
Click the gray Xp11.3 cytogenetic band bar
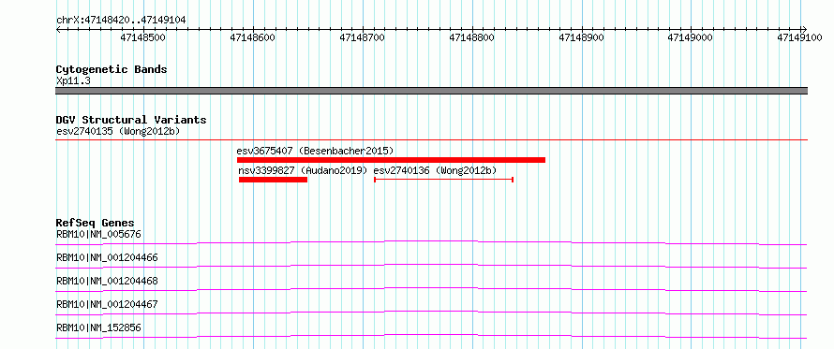pyautogui.click(x=431, y=91)
